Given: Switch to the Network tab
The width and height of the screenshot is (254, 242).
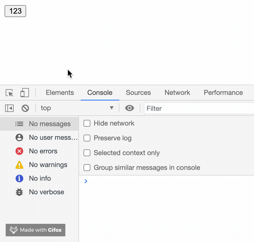Looking at the screenshot, I should [x=177, y=93].
